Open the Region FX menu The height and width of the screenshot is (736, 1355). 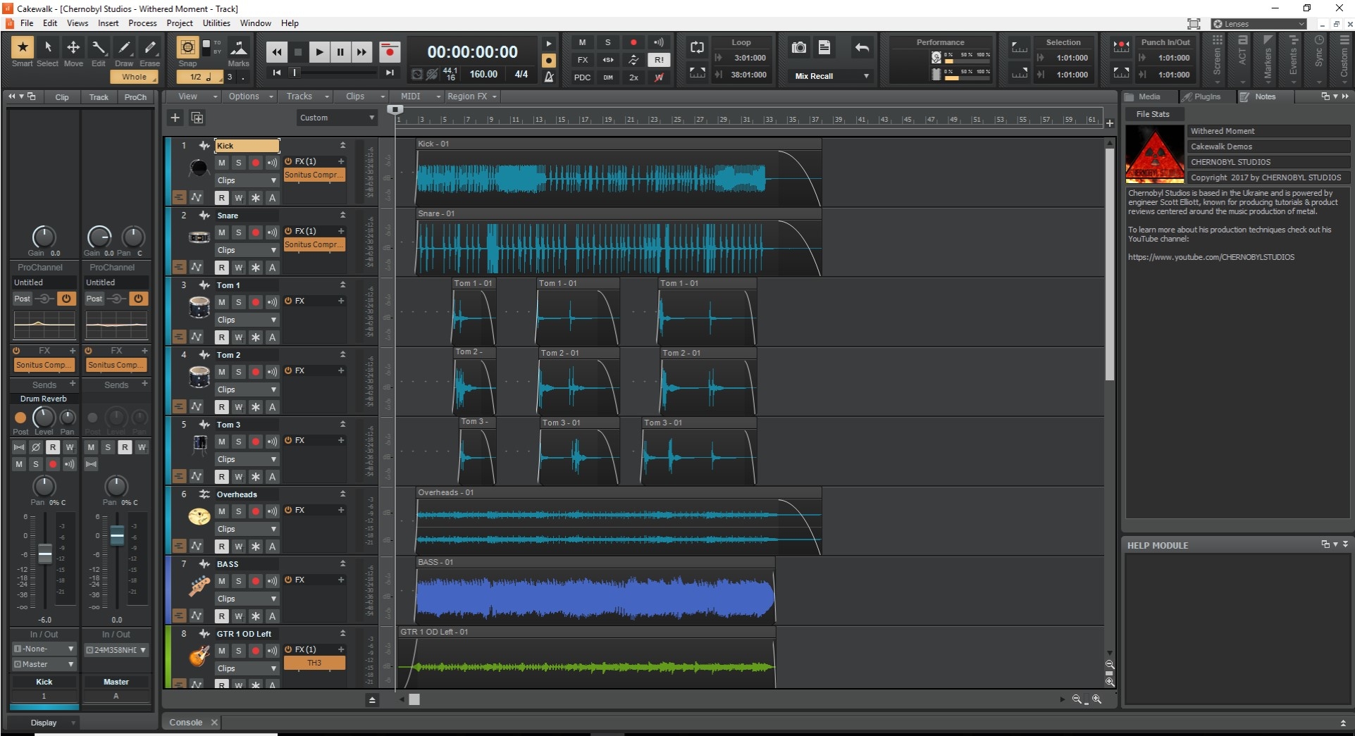(471, 96)
